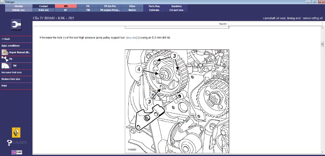325x156 pixels.
Task: Switch to the PR tab
Action: coord(88,6)
